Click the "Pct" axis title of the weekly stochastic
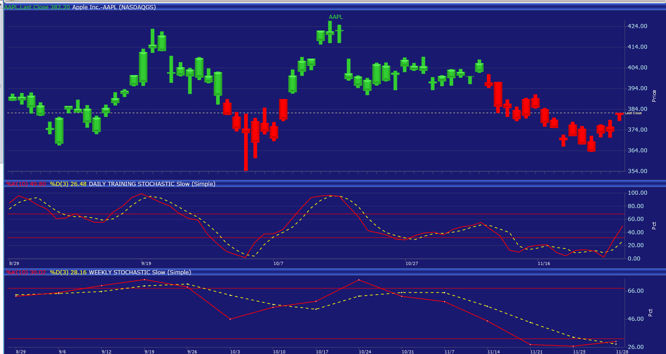Screen dimensions: 666x354 [x=650, y=313]
